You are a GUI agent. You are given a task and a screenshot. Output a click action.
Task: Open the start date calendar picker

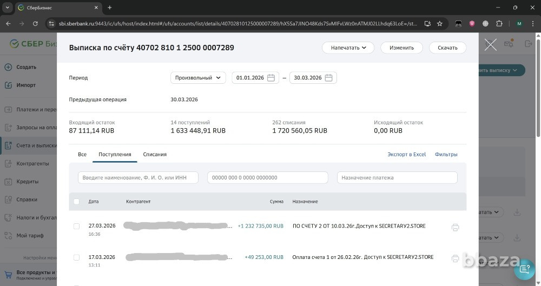[271, 78]
